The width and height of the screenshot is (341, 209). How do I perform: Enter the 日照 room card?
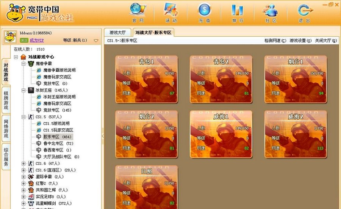click(146, 187)
